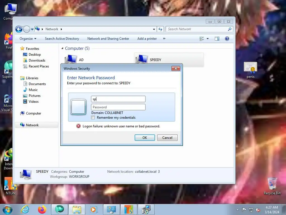The width and height of the screenshot is (286, 215).
Task: Click OK in Windows Security dialog
Action: pyautogui.click(x=145, y=138)
